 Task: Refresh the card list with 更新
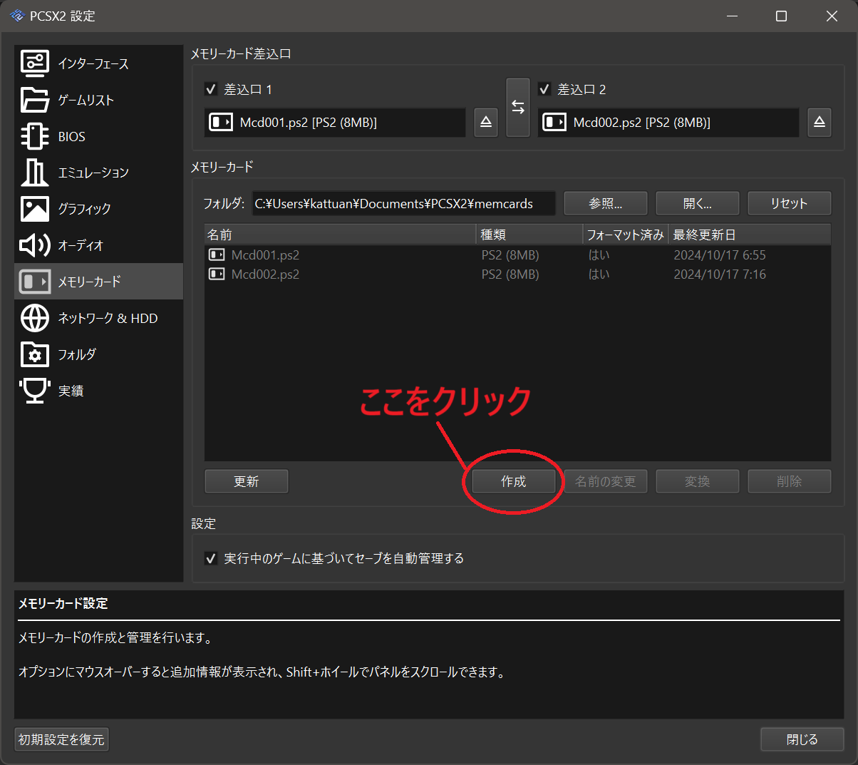point(247,481)
